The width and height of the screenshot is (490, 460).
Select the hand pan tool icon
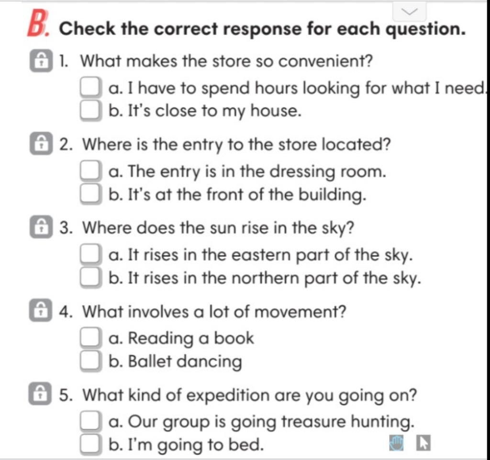click(398, 443)
